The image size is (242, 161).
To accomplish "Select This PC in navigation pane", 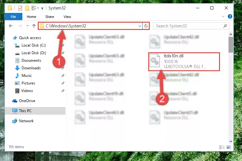I will click(x=25, y=111).
